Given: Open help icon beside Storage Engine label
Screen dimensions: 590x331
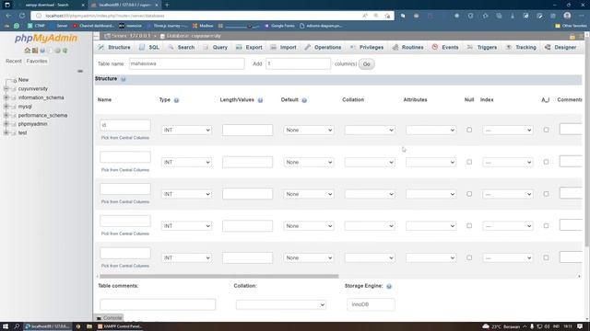Looking at the screenshot, I should (x=389, y=286).
